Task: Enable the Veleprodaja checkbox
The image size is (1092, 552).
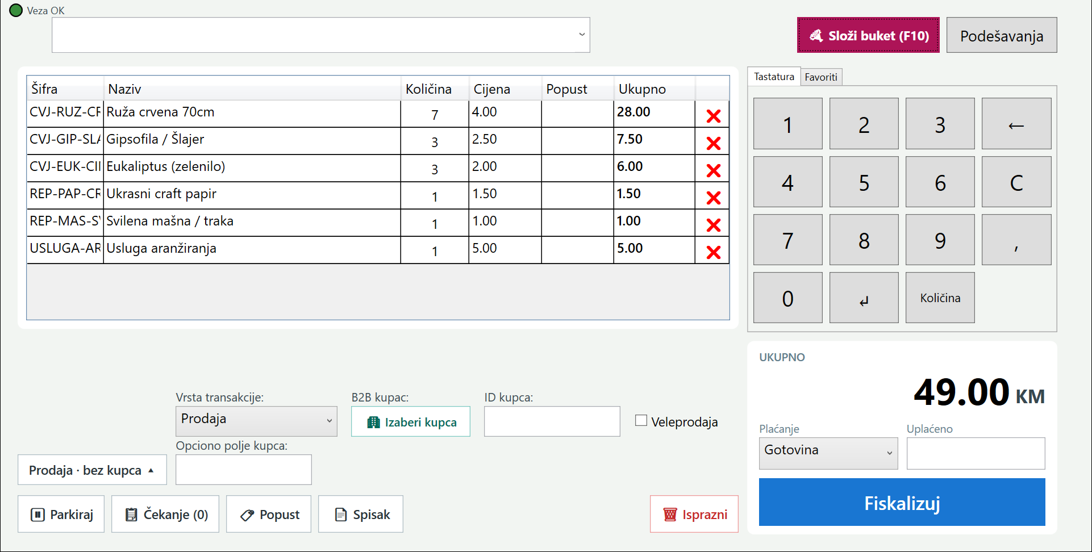Action: (641, 421)
